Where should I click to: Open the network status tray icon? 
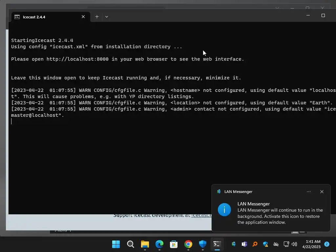286,244
